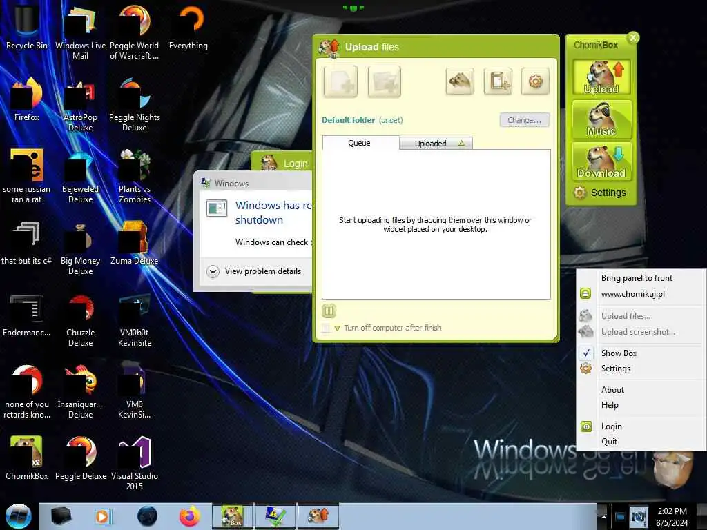Click the Upload button in ChomikBox panel
This screenshot has width=707, height=530.
601,77
